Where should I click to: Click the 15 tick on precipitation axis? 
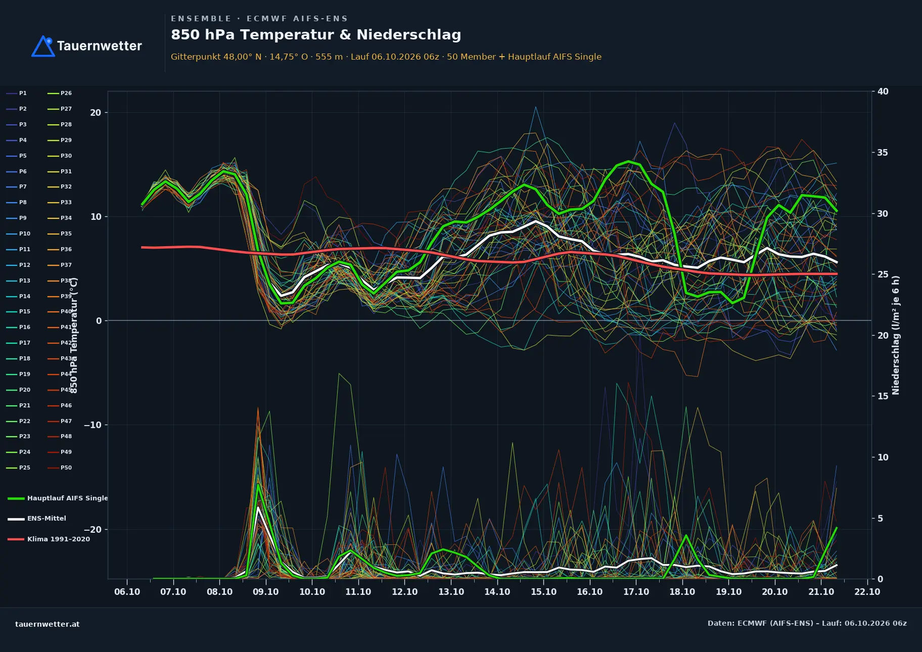pos(883,396)
